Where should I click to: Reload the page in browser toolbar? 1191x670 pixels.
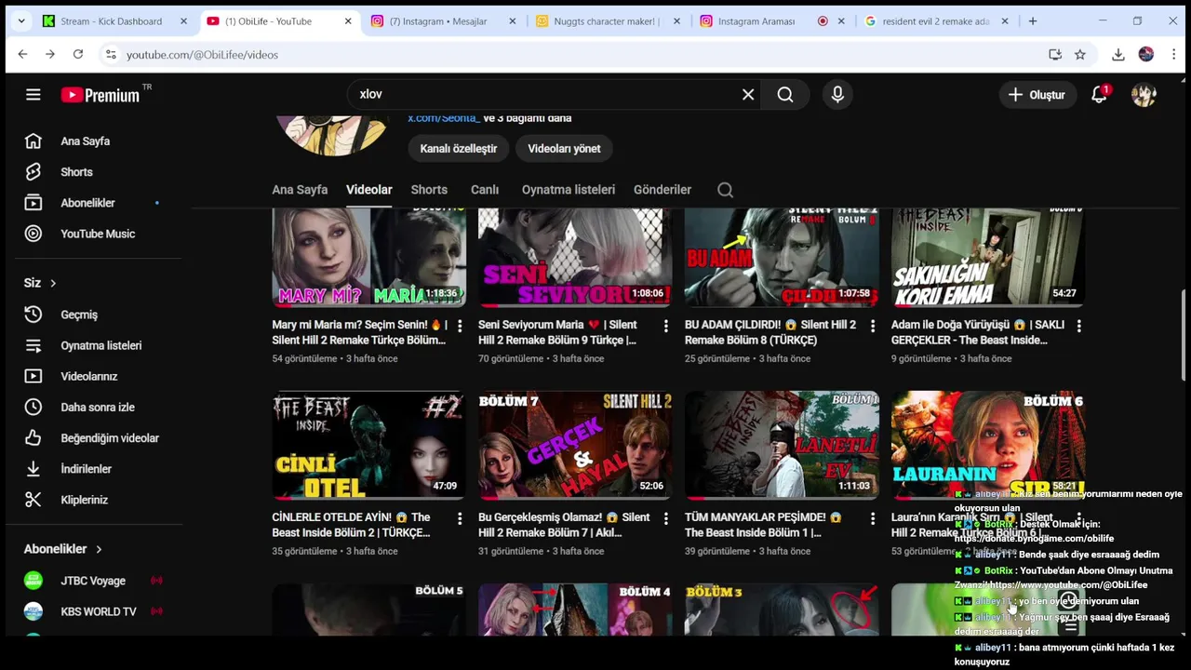click(x=78, y=55)
